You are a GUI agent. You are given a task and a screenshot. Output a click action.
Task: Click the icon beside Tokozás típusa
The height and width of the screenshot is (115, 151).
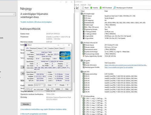(x=84, y=45)
